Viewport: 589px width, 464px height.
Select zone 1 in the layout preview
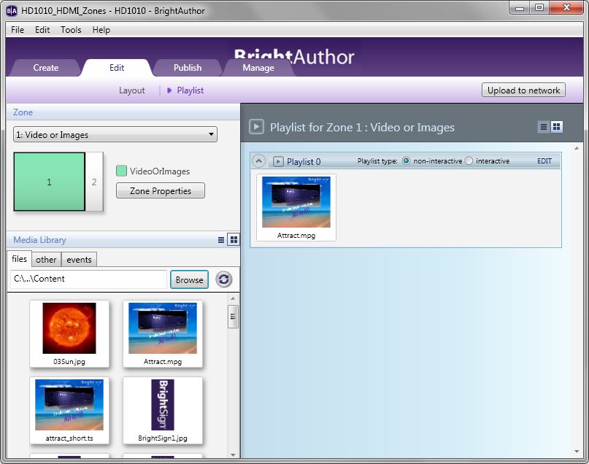coord(49,182)
